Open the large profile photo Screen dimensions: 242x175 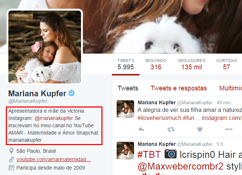click(45, 47)
